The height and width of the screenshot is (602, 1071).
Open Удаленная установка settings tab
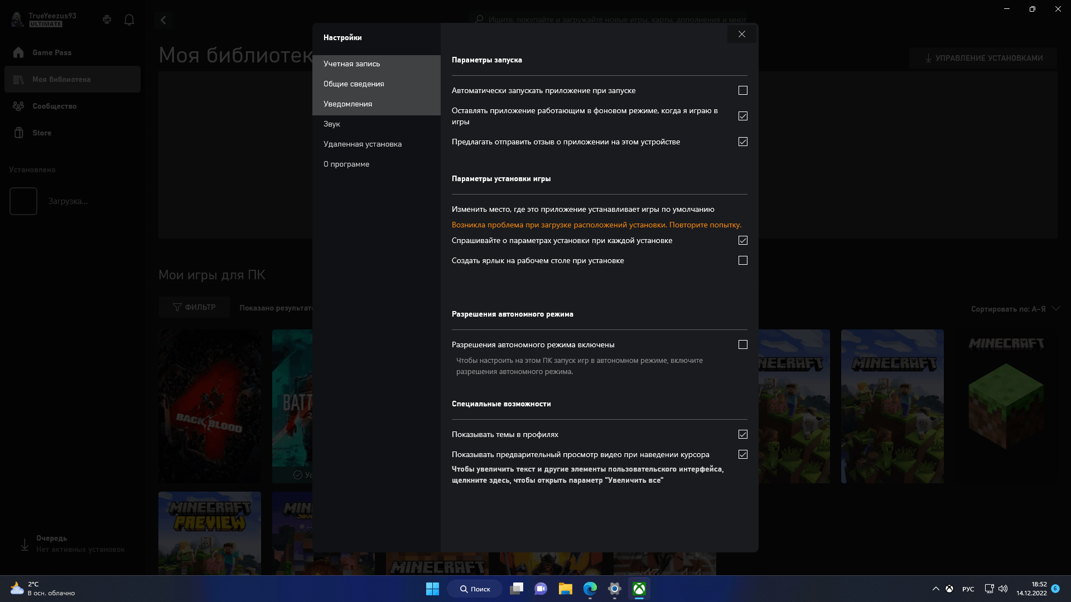[x=377, y=144]
